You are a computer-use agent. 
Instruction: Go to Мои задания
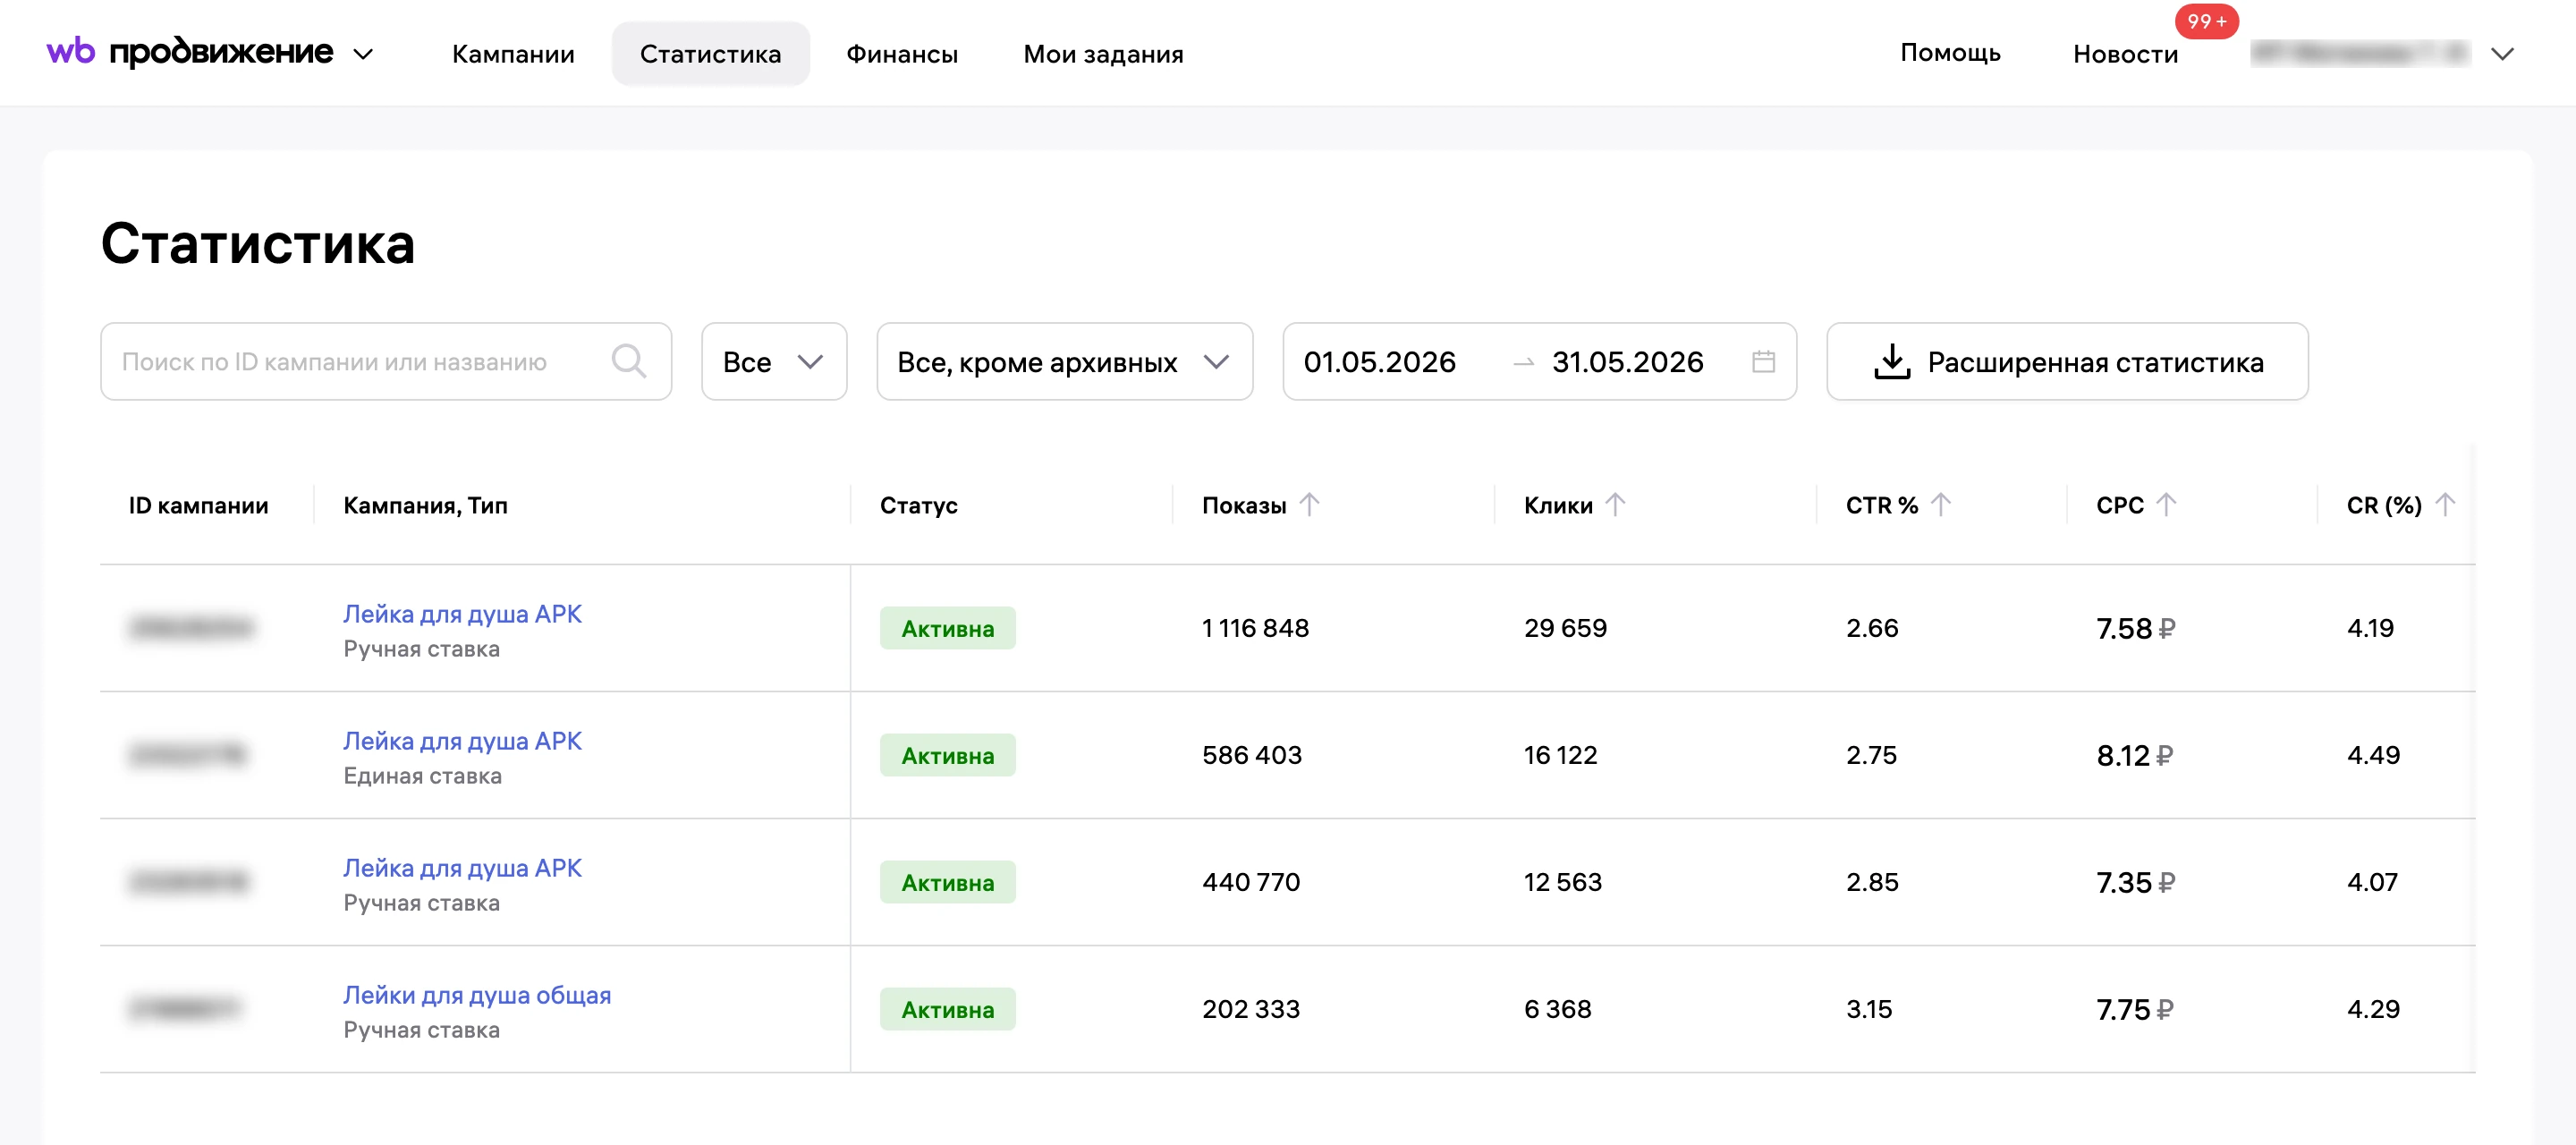tap(1103, 54)
